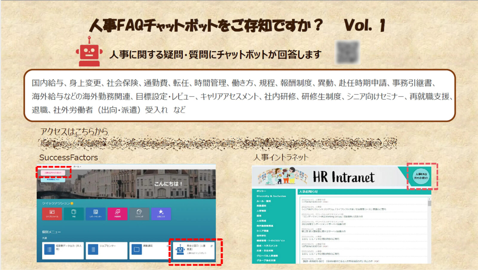Screen dimensions: 478x270
Task: Click the dark teal book quick action tile
Action: (x=74, y=213)
